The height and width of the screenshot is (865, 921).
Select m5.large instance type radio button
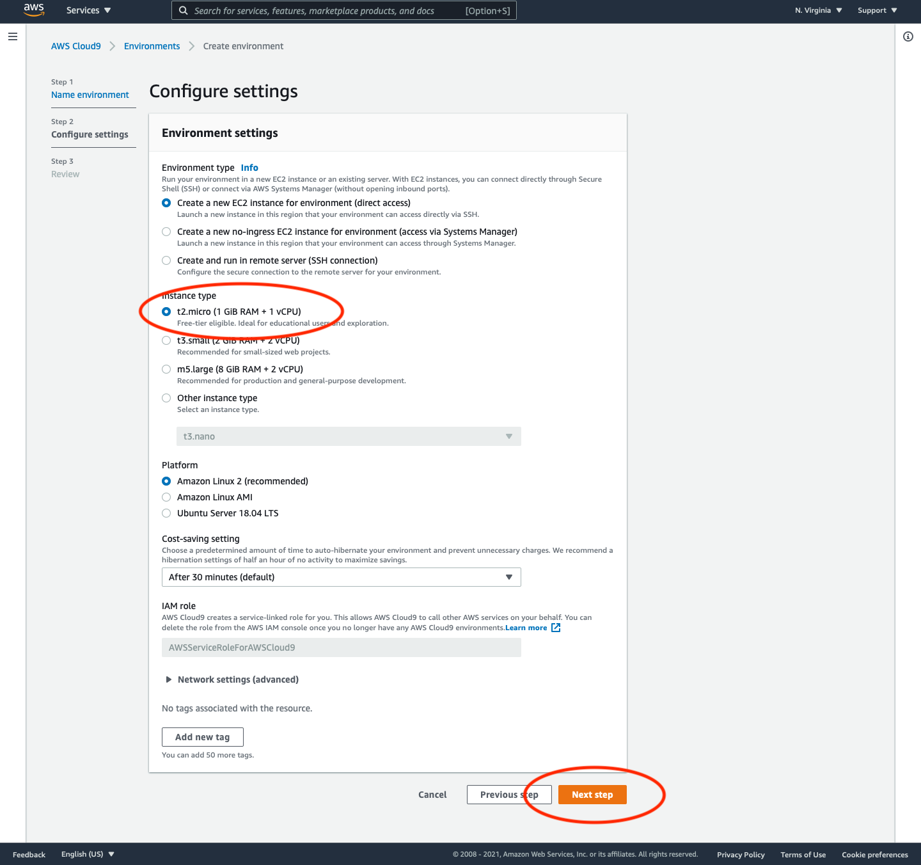(166, 369)
